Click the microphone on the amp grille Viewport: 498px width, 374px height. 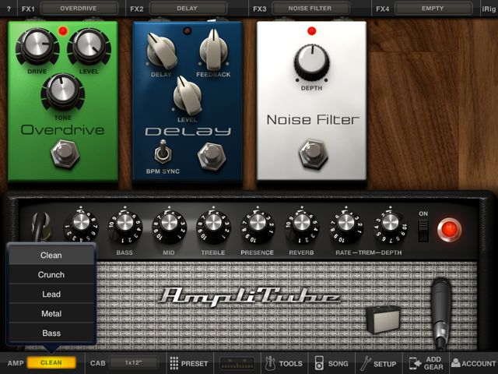[x=441, y=313]
